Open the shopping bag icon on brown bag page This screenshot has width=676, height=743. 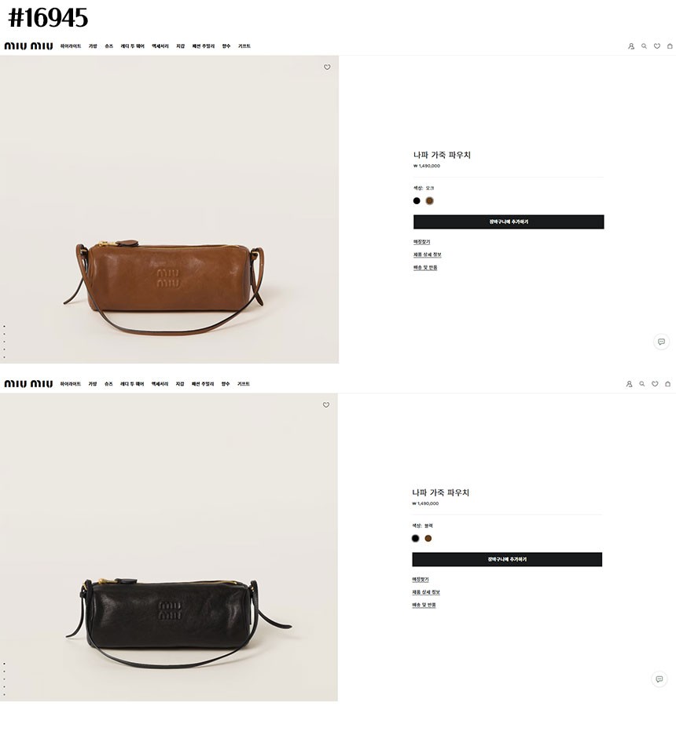[x=670, y=46]
